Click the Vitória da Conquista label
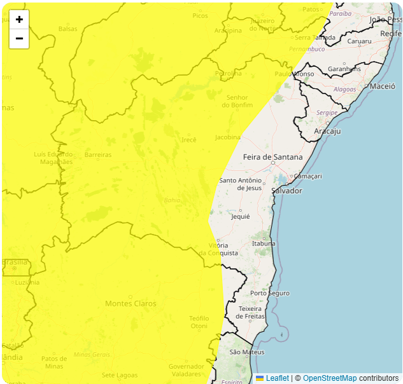The width and height of the screenshot is (403, 384). pos(218,249)
